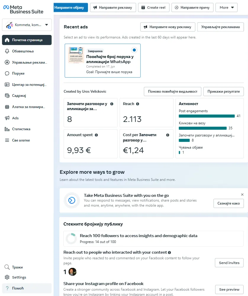This screenshot has width=248, height=296.
Task: Click the mobile app icon in the promo card
Action: 72,200
